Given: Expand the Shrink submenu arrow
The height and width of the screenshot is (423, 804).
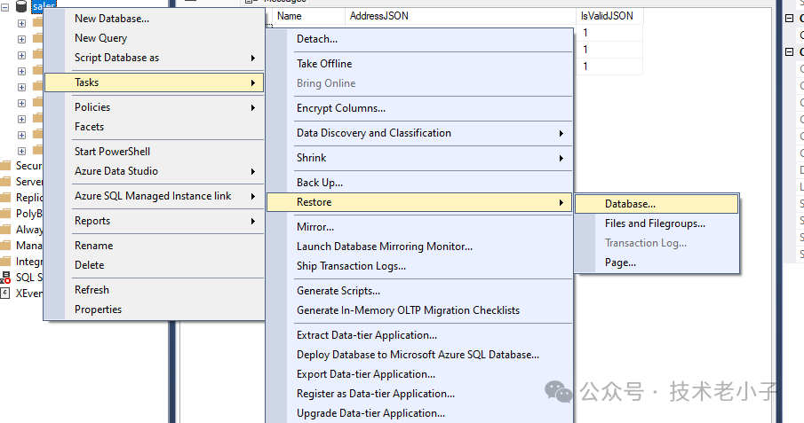Looking at the screenshot, I should pos(561,158).
